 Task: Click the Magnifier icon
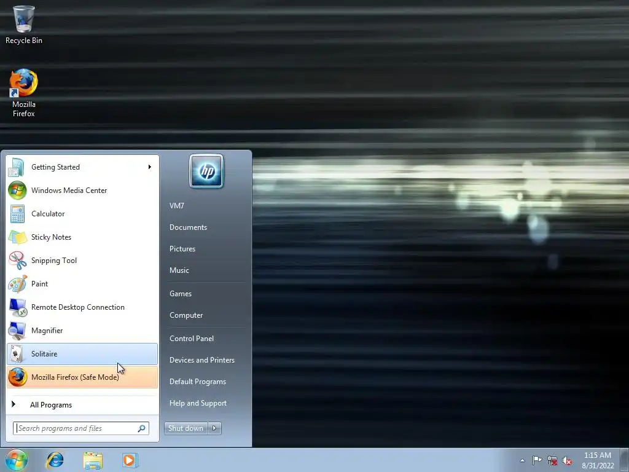click(x=17, y=331)
